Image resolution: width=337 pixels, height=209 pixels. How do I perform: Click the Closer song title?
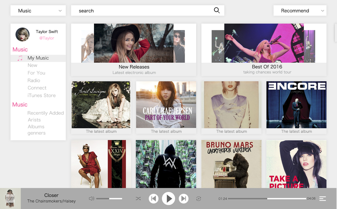51,195
